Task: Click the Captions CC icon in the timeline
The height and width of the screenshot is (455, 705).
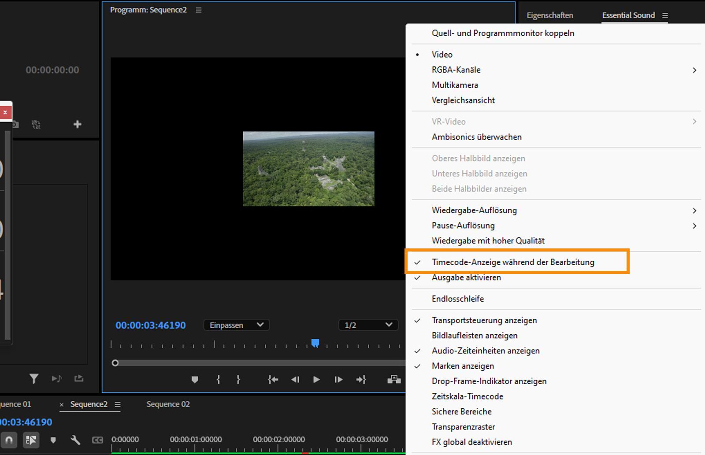Action: [98, 440]
